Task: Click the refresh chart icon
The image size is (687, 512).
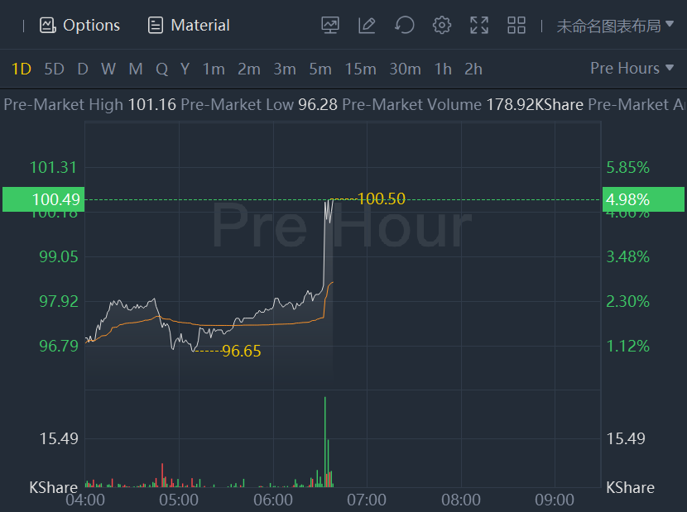Action: click(x=404, y=26)
